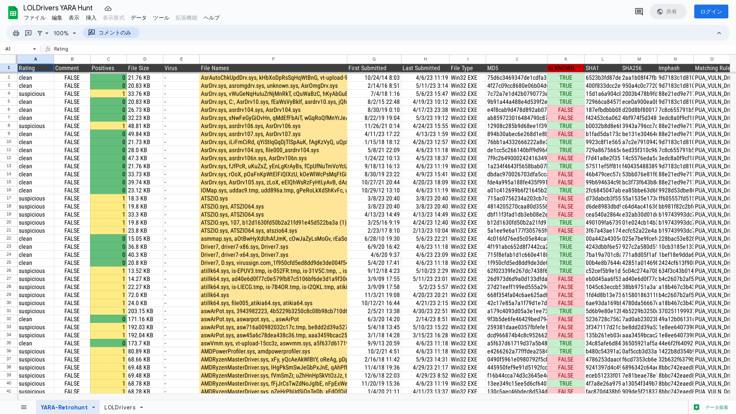This screenshot has width=736, height=414.
Task: Open the 編集 menu
Action: (x=57, y=18)
